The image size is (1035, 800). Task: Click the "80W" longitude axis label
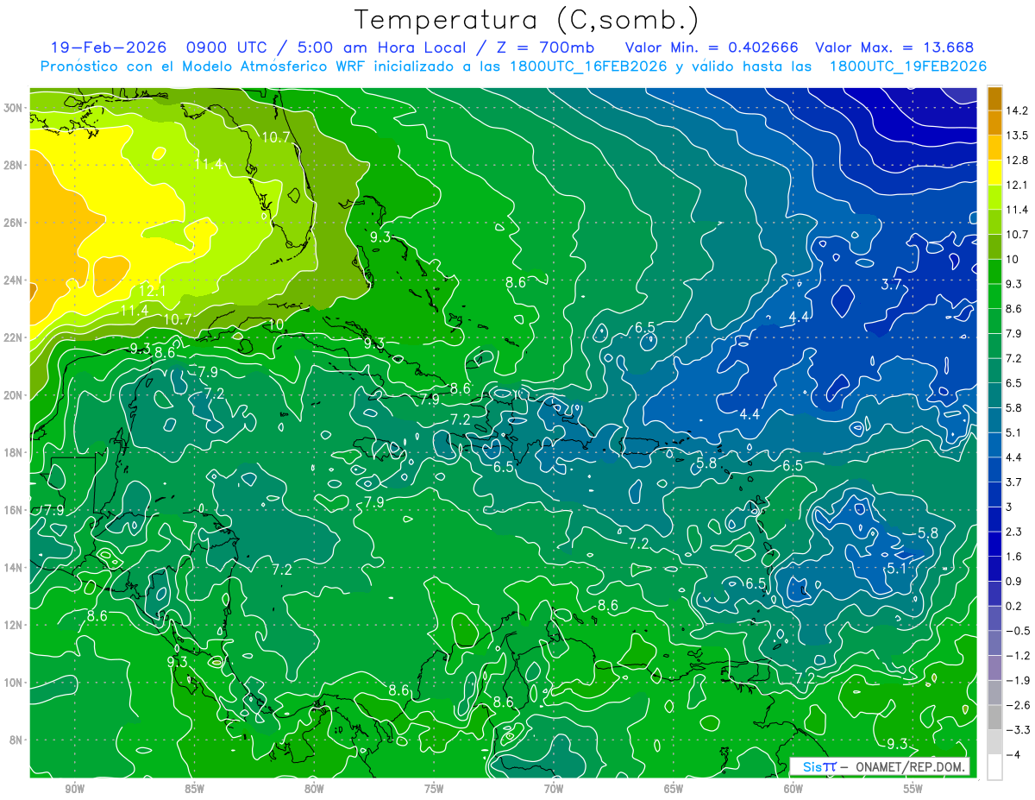pos(314,789)
